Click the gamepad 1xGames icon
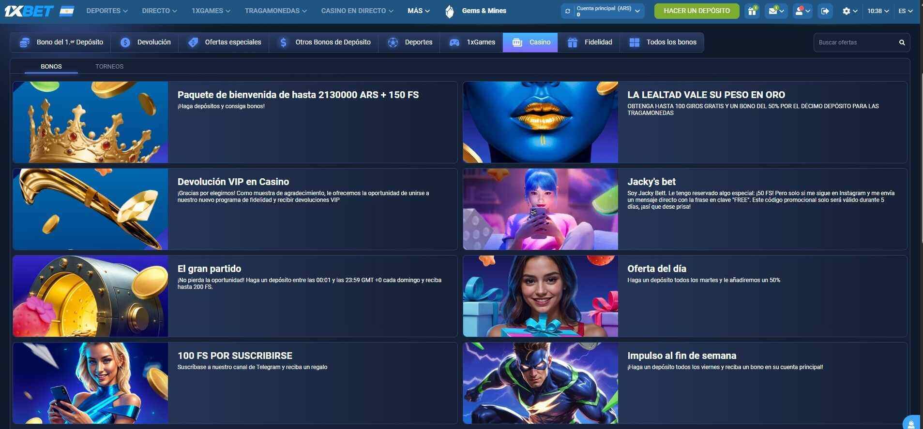Image resolution: width=923 pixels, height=429 pixels. [x=454, y=43]
